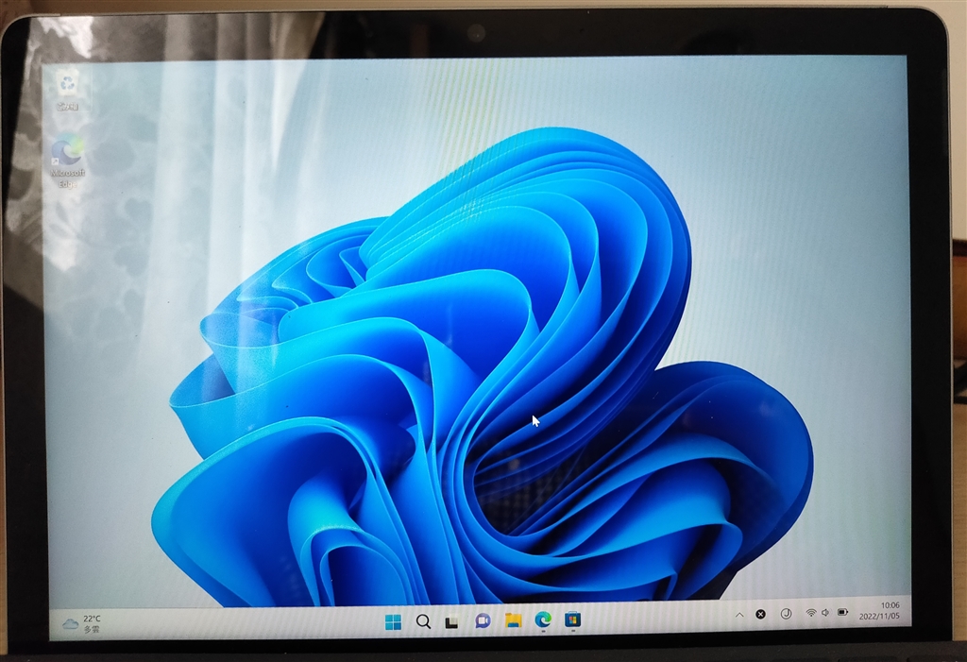The image size is (967, 662).
Task: Show hidden system tray icons
Action: point(739,615)
